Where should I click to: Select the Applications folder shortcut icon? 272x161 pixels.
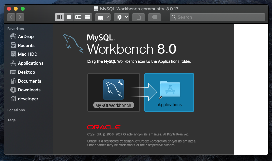(x=170, y=89)
